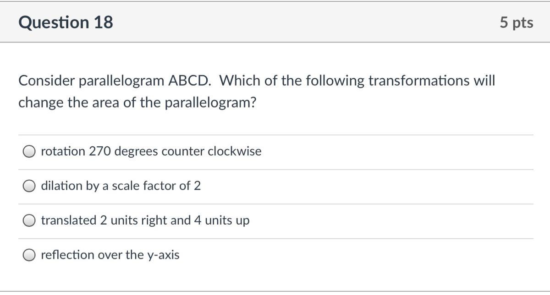Click the 'Consider parallelogram ABCD' prompt sentence

115,81
